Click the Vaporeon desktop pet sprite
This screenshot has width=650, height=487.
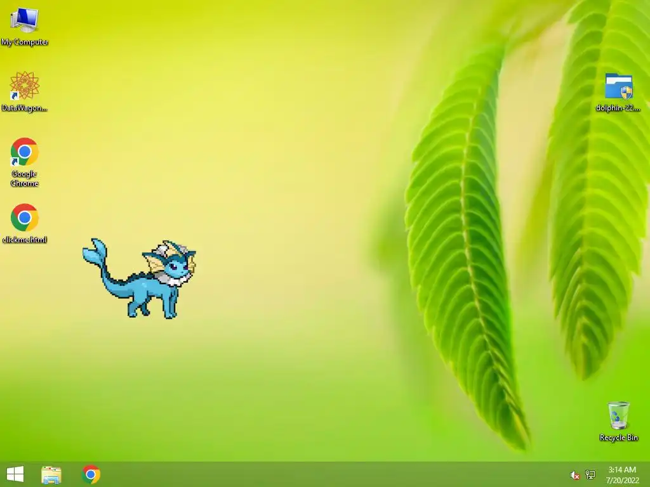click(139, 278)
